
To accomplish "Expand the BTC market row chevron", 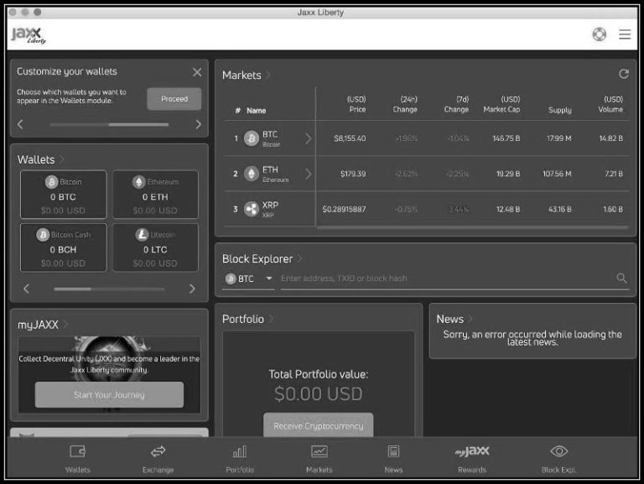I will tap(308, 139).
